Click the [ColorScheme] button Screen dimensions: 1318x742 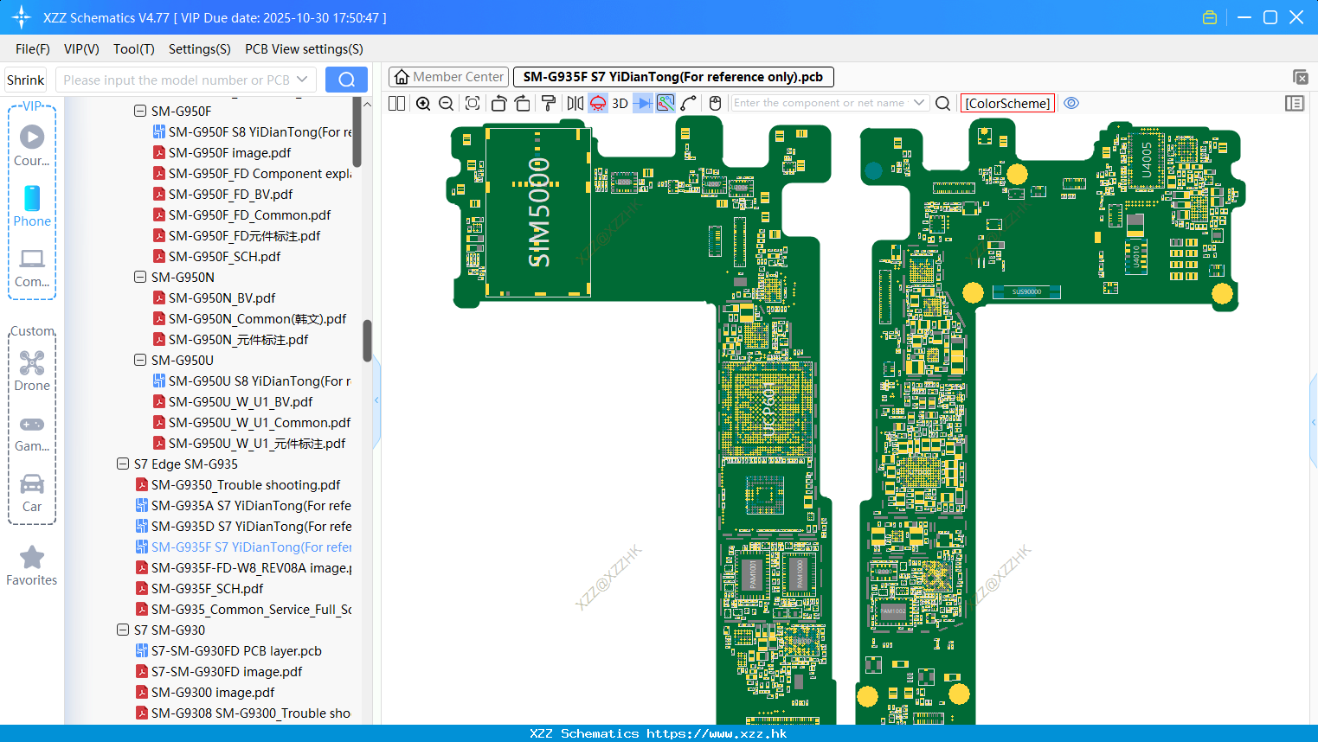pyautogui.click(x=1007, y=103)
